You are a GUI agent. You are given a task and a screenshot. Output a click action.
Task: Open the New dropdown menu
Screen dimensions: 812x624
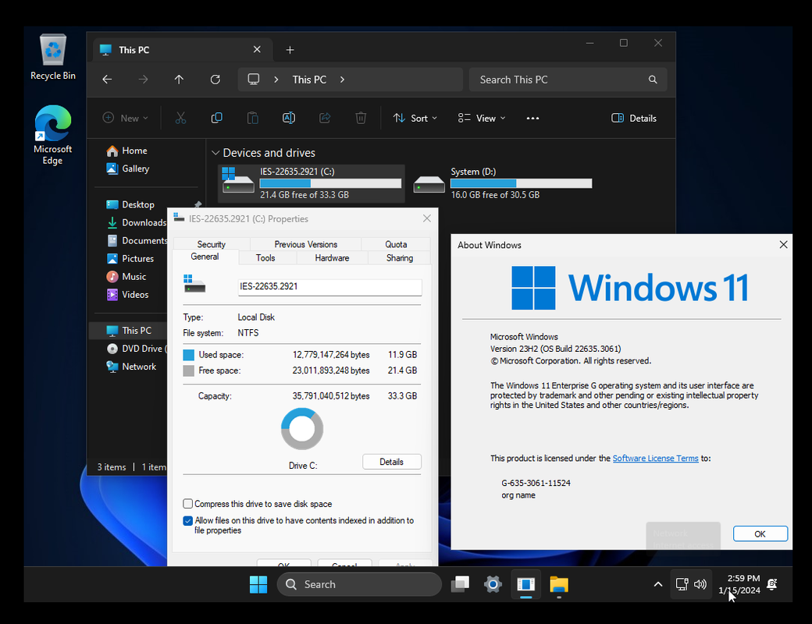pos(126,119)
